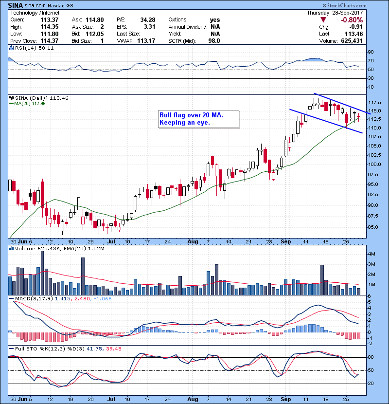
Task: Click the Options 'yes' value
Action: [x=214, y=20]
